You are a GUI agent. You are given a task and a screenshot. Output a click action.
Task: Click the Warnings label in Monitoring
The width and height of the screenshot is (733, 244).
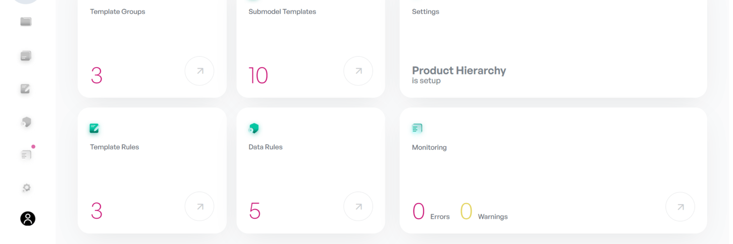[492, 217]
